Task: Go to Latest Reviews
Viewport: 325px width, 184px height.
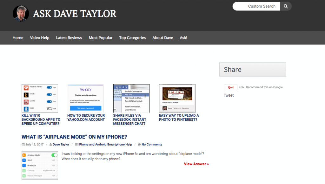Action: (69, 38)
